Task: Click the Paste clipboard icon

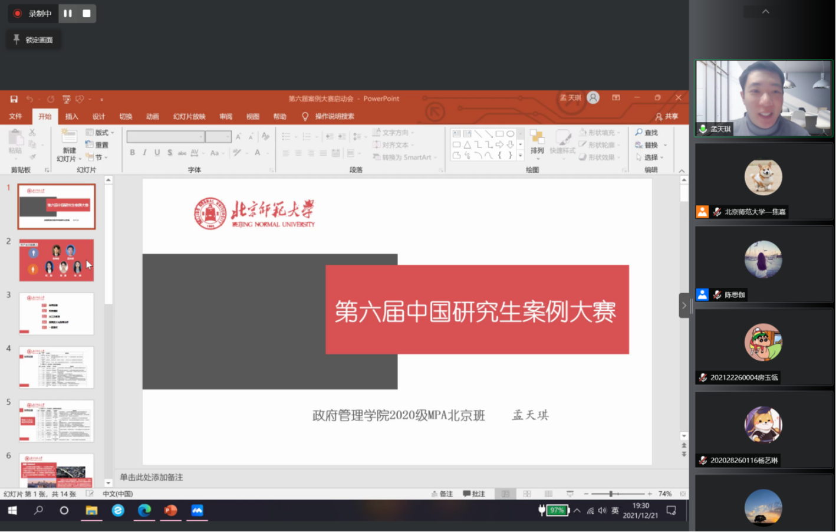Action: [x=15, y=137]
